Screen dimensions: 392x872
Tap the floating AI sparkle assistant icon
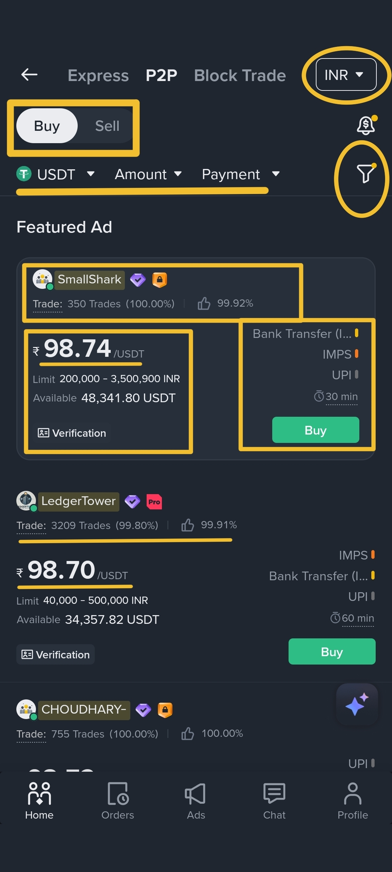(x=357, y=705)
